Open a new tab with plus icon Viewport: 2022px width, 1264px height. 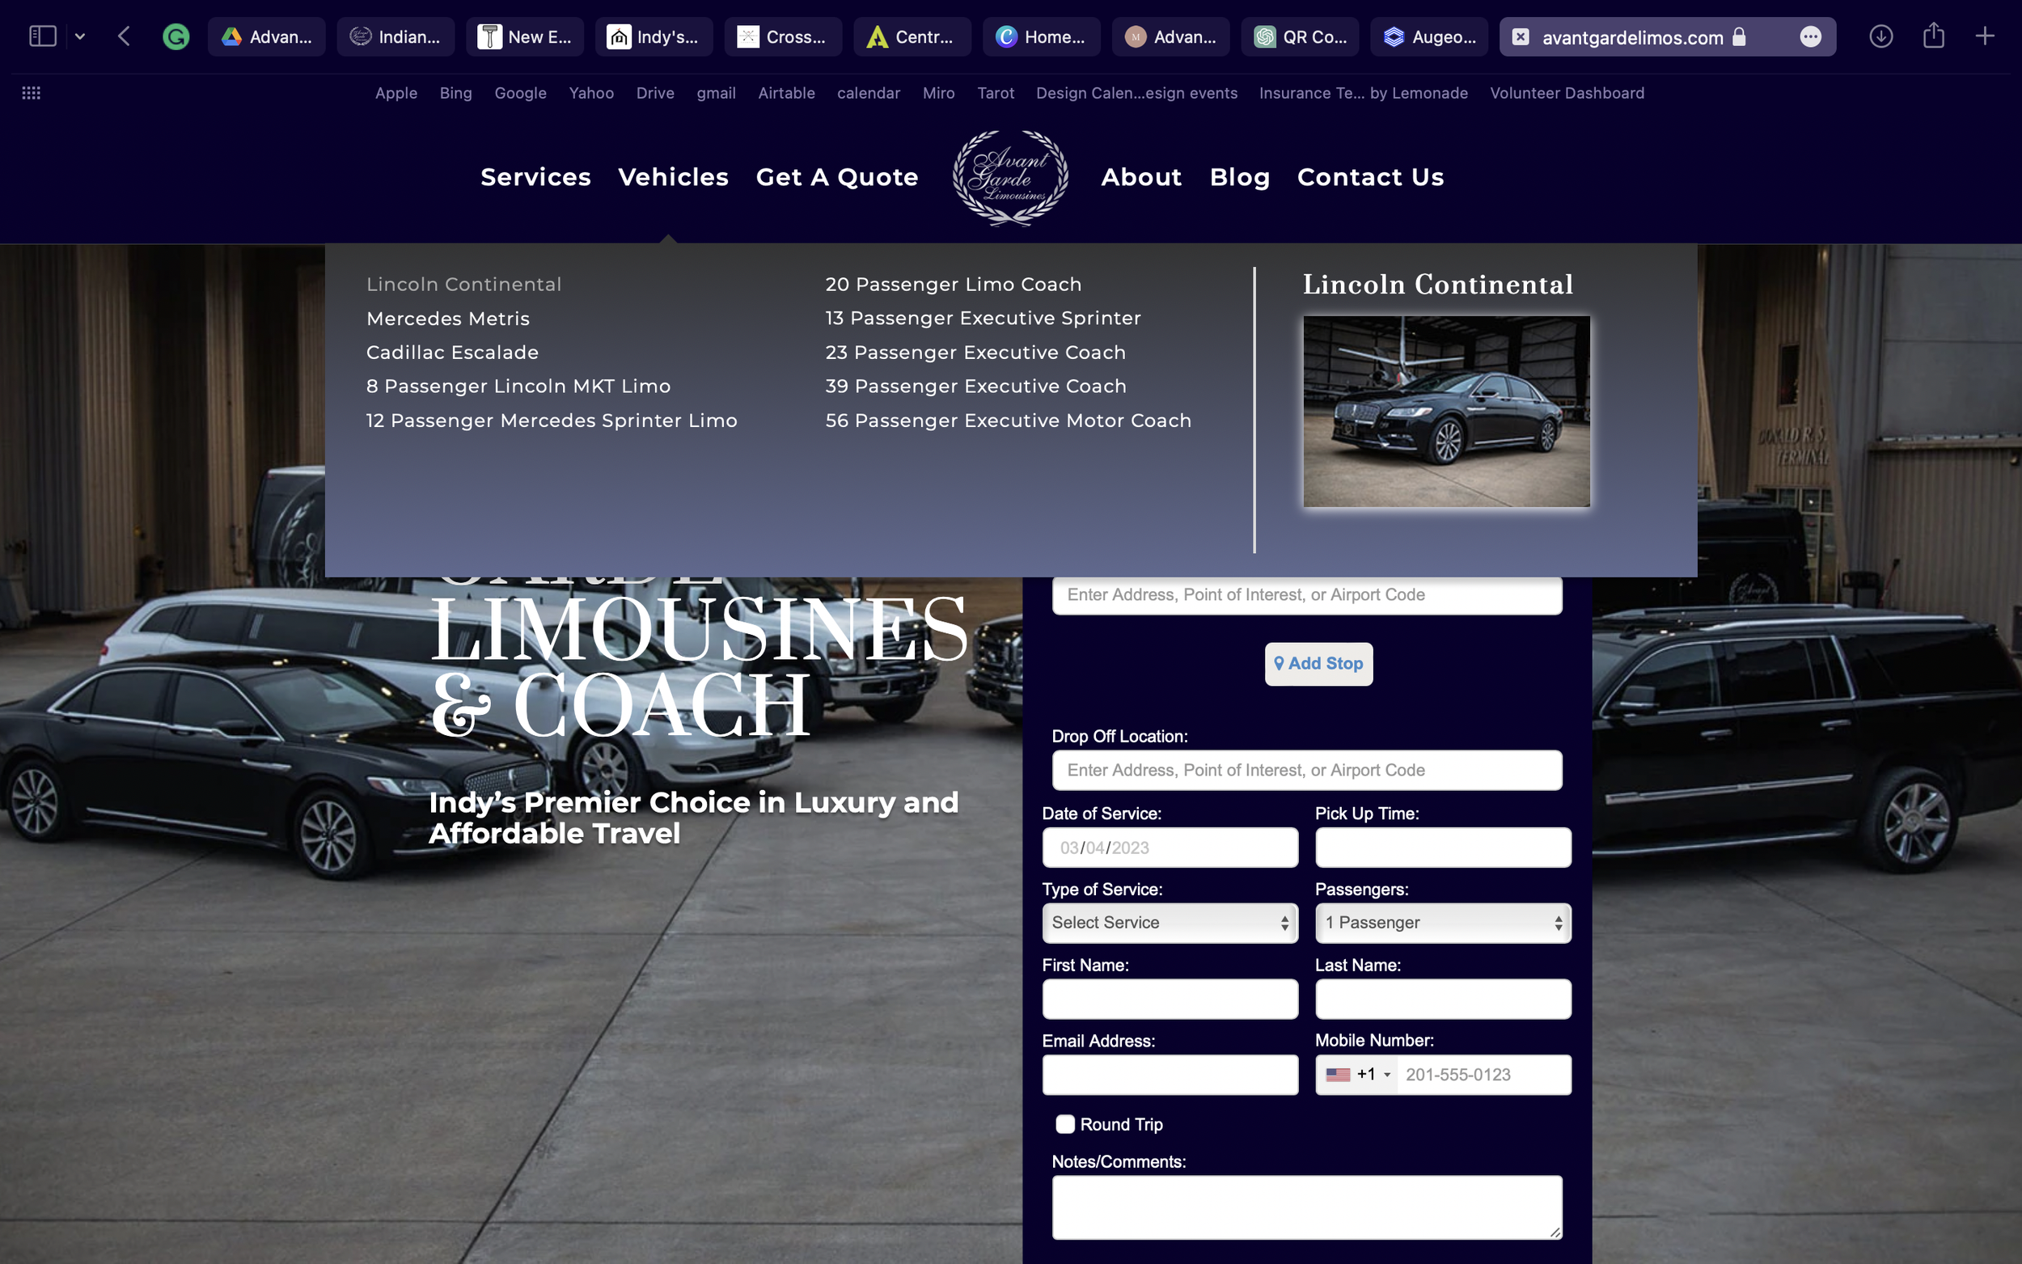(x=1984, y=36)
